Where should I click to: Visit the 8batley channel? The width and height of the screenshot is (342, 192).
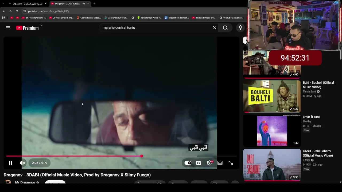coord(307,121)
